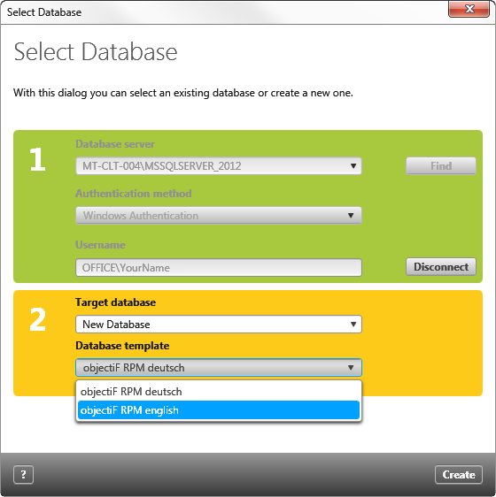The image size is (496, 497).
Task: Click the Authentication method label
Action: (134, 194)
